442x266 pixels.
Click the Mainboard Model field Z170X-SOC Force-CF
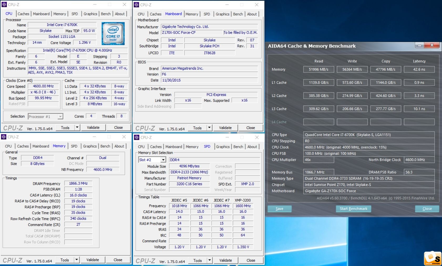pyautogui.click(x=192, y=33)
